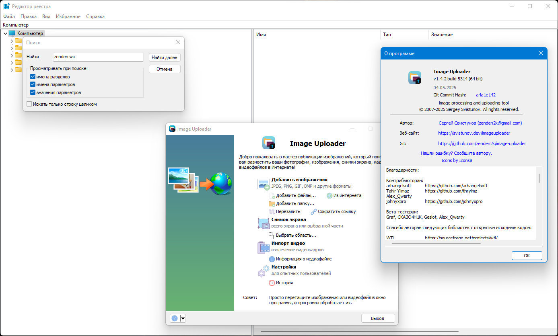Viewport: 558px width, 336px height.
Task: Click the Add Images photo icon
Action: [x=264, y=184]
